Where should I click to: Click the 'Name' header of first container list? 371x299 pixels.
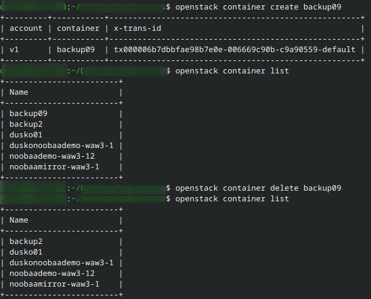[x=19, y=92]
